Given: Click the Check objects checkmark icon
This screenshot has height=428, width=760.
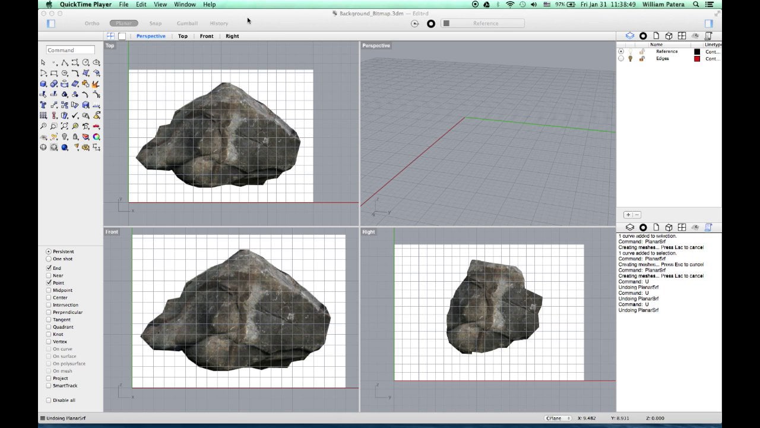Looking at the screenshot, I should [75, 115].
